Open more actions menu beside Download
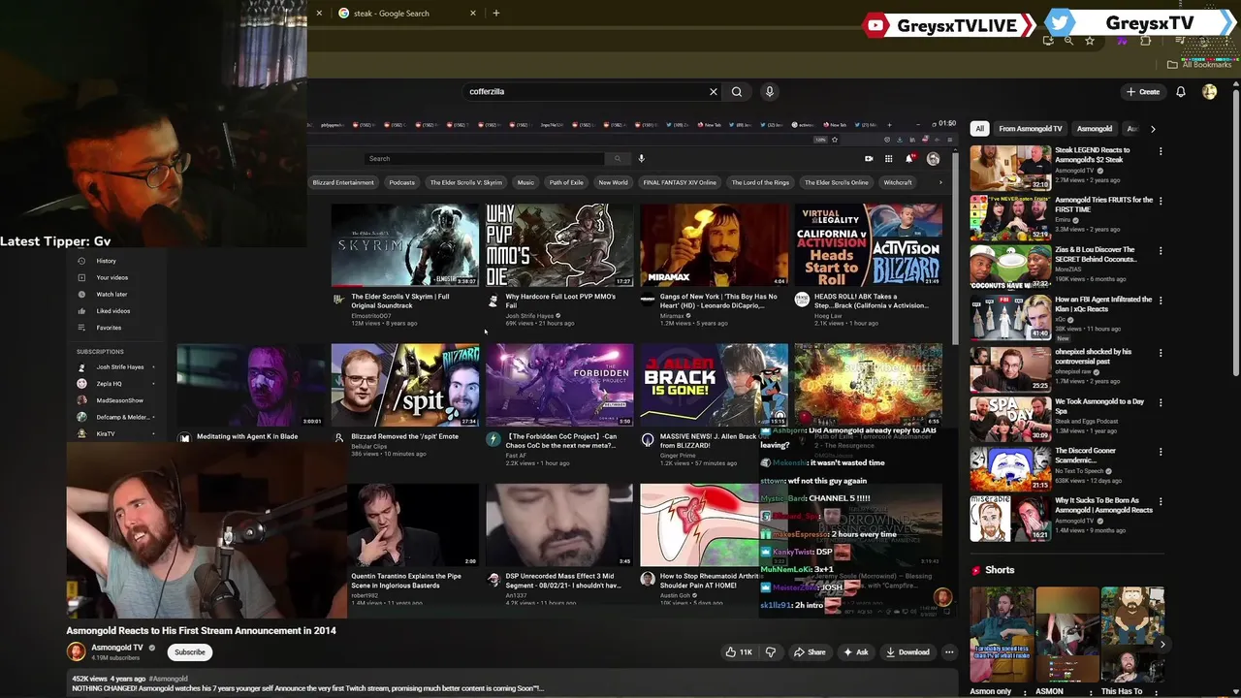 (949, 652)
